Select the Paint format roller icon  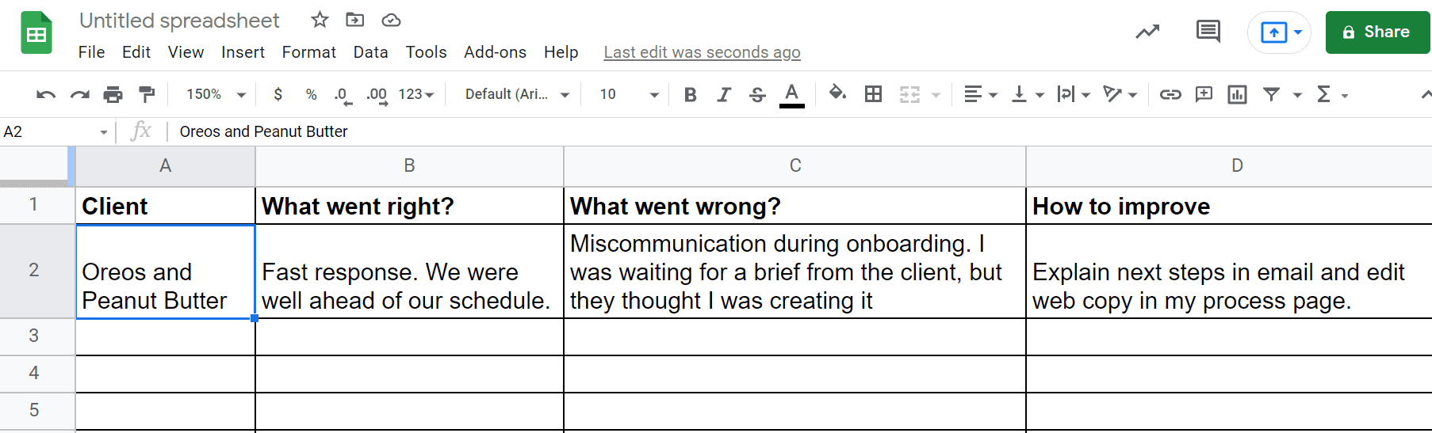pos(147,95)
